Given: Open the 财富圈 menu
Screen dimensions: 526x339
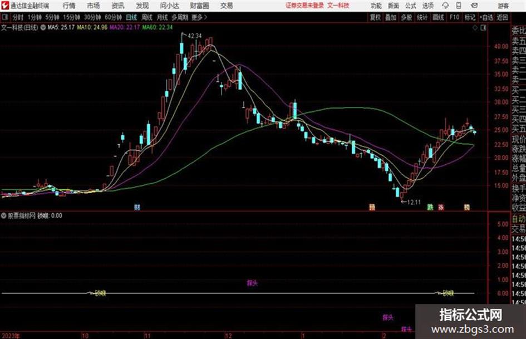Looking at the screenshot, I should (199, 6).
